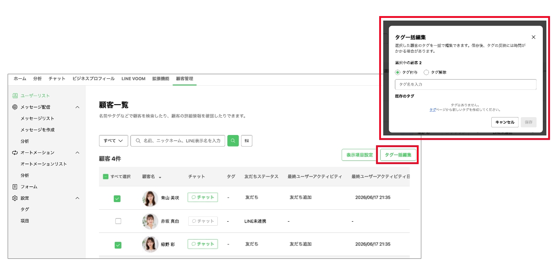Viewport: 554px width, 266px height.
Task: Open オートメーションリスト in sidebar
Action: click(x=43, y=164)
